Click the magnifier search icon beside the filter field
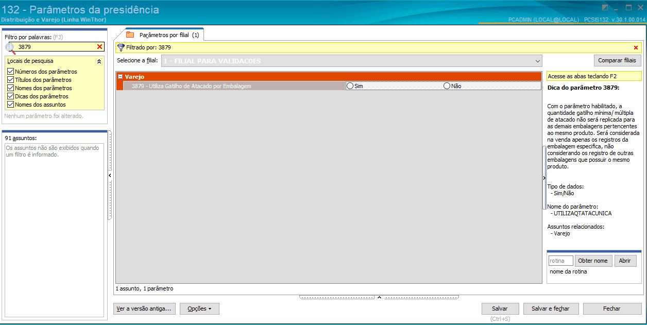This screenshot has width=647, height=325. (10, 47)
